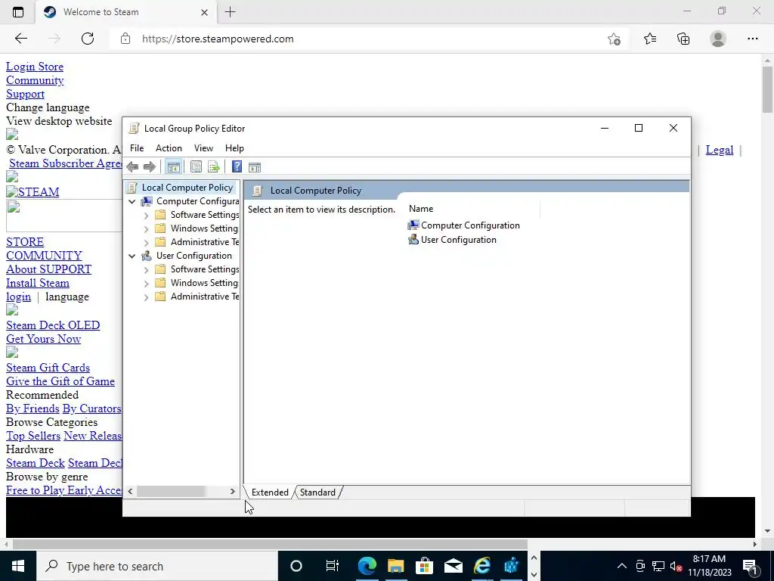Open notification center from taskbar
This screenshot has height=581, width=774.
[751, 566]
